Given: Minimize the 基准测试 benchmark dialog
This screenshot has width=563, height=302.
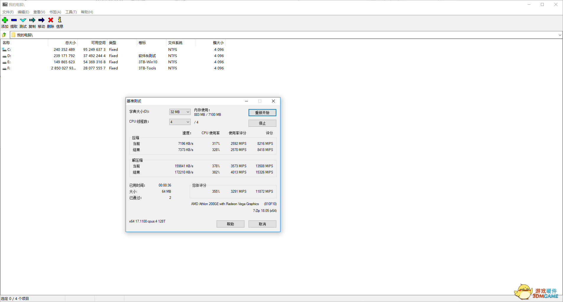Looking at the screenshot, I should [x=246, y=101].
